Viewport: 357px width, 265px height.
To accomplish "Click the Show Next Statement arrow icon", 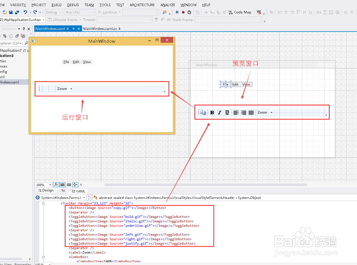I will click(x=206, y=12).
